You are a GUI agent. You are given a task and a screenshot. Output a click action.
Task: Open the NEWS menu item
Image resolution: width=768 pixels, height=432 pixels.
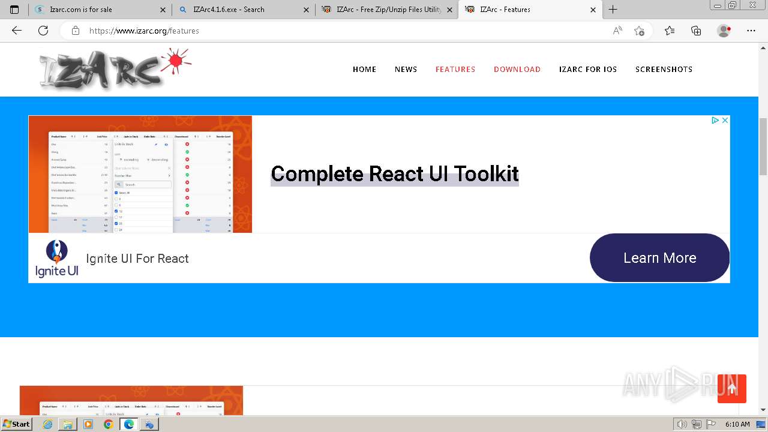click(x=406, y=69)
